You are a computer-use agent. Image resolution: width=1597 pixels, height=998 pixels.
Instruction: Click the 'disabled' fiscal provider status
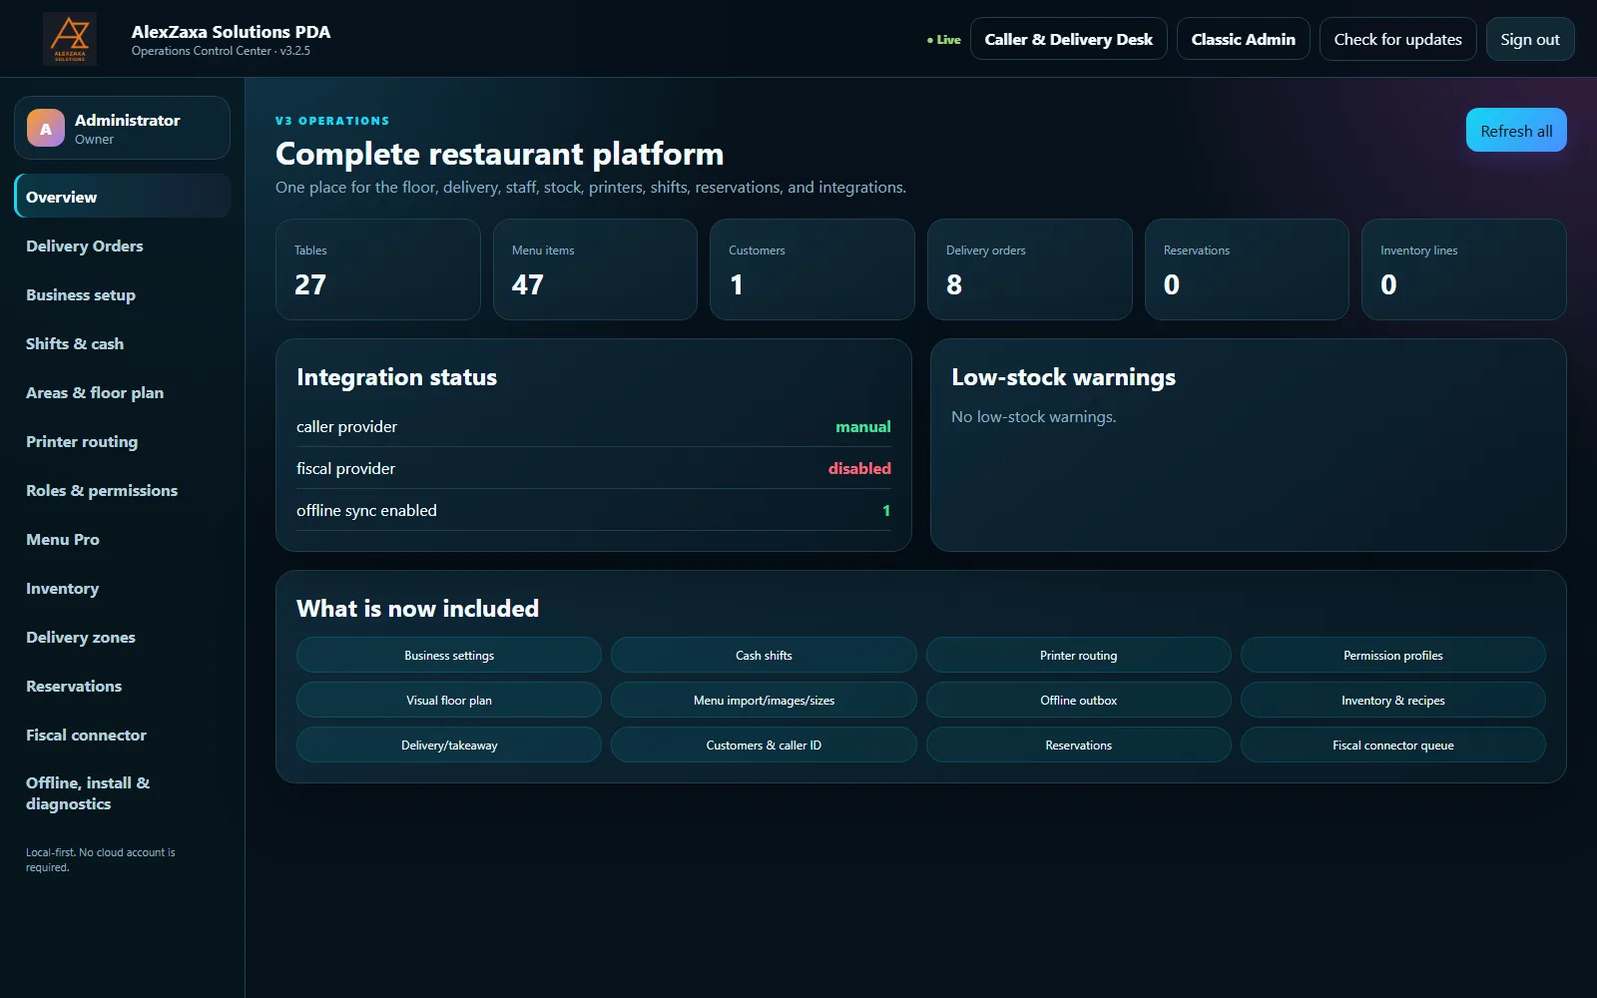[x=859, y=468]
